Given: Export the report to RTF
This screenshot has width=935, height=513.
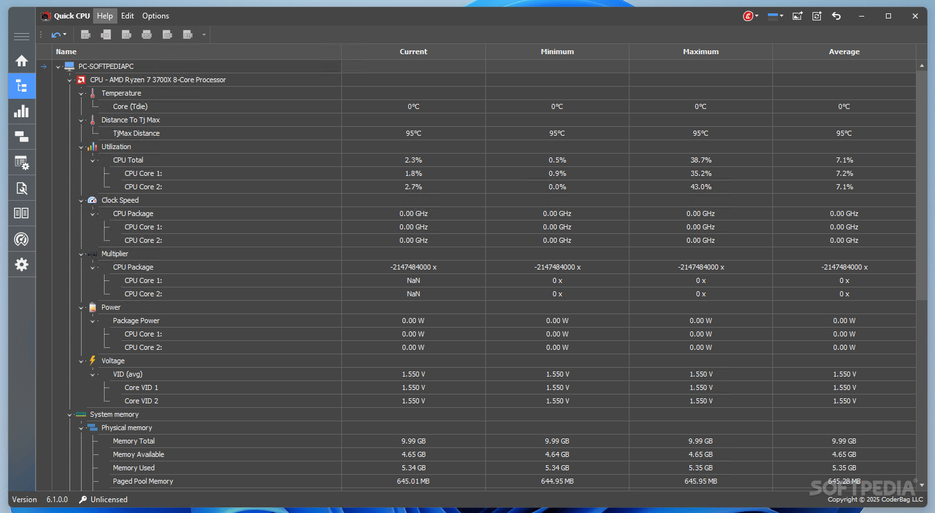Looking at the screenshot, I should [x=188, y=34].
